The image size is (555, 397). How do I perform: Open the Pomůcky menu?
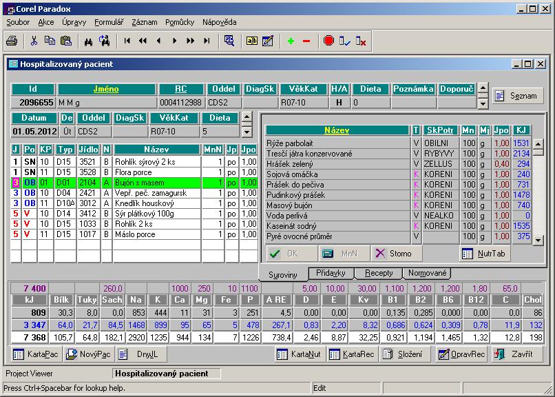180,22
